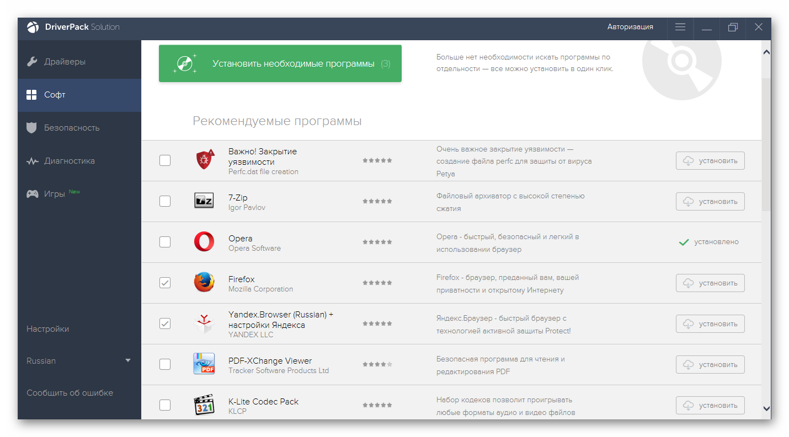Viewport: 789px width, 437px height.
Task: Click установить button for K-Lite Codec Pack
Action: point(710,405)
